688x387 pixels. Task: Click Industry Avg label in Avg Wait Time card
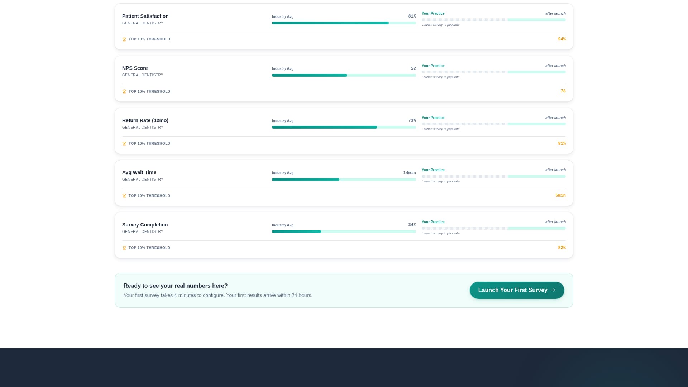click(283, 173)
